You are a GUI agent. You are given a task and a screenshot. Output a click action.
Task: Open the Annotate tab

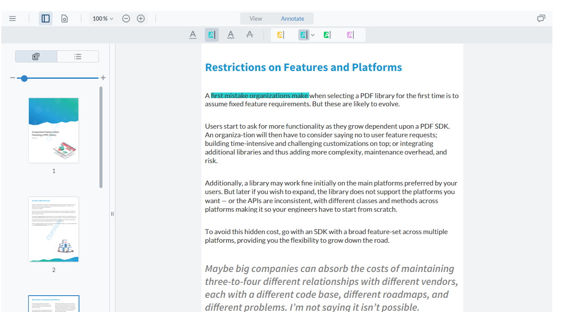pyautogui.click(x=293, y=18)
